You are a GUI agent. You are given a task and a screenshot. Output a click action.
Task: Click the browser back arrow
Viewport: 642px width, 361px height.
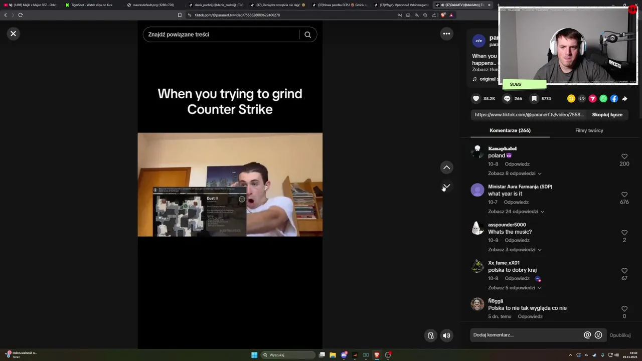click(6, 15)
